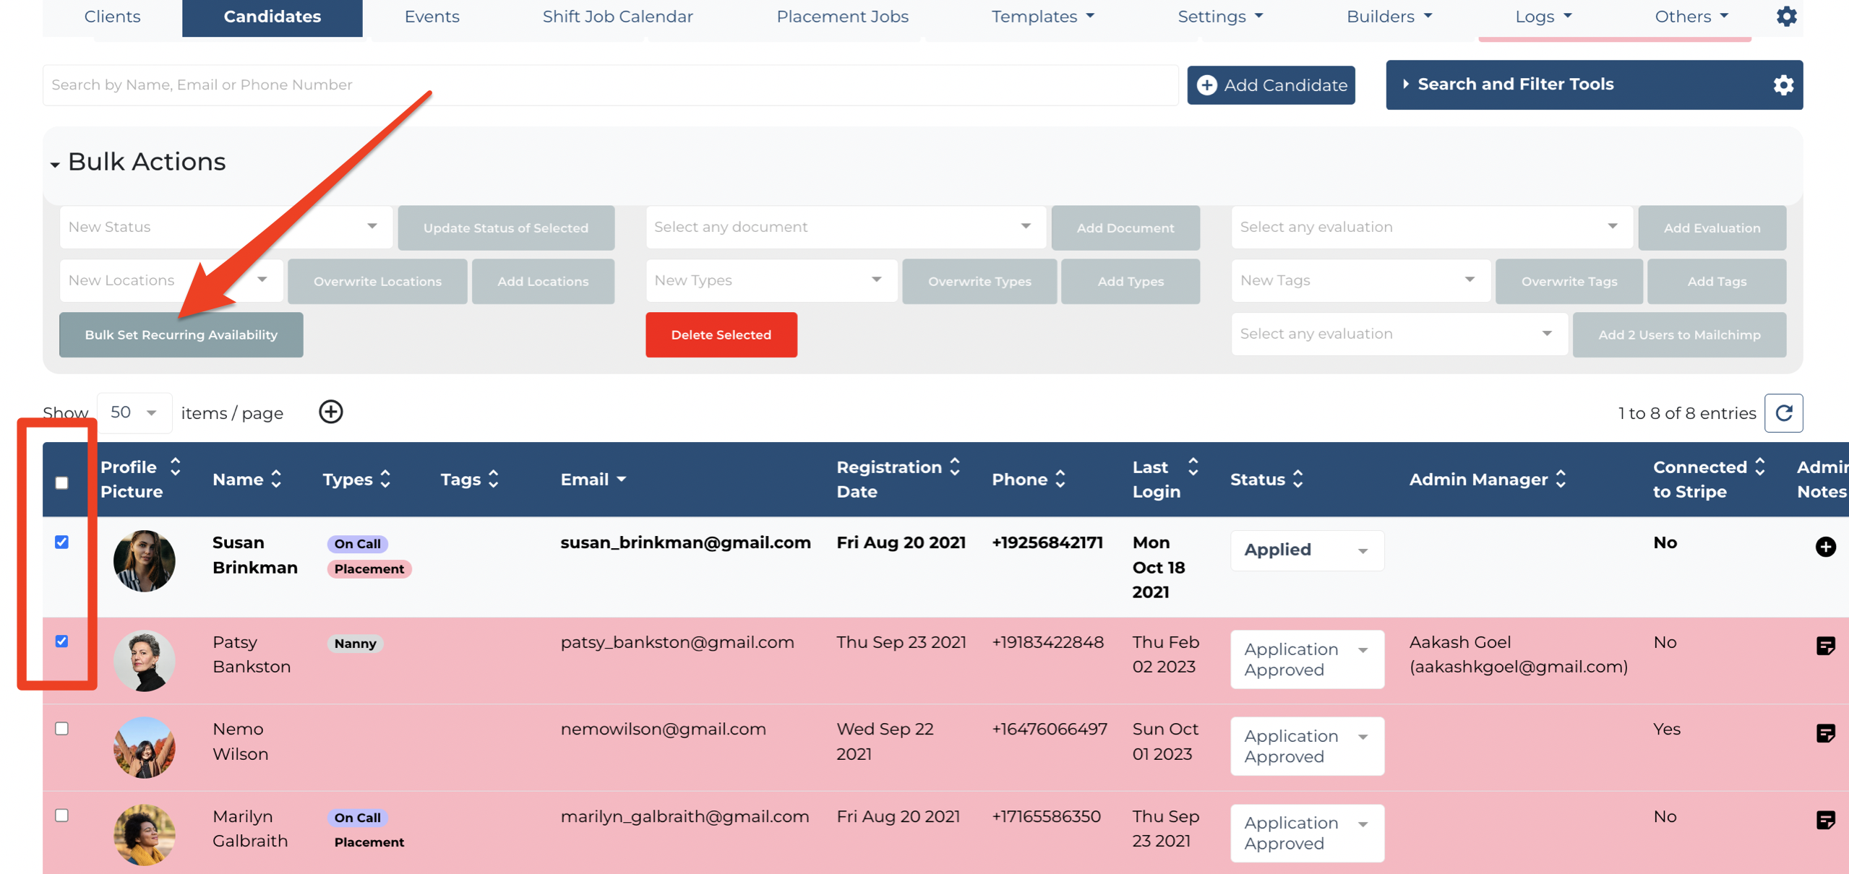Add admin note for Susan Brinkman
Viewport: 1849px width, 874px height.
point(1825,547)
